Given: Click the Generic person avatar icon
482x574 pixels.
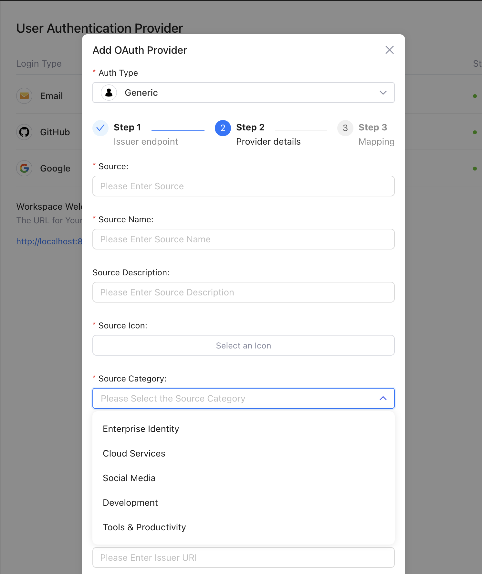Looking at the screenshot, I should click(x=109, y=93).
